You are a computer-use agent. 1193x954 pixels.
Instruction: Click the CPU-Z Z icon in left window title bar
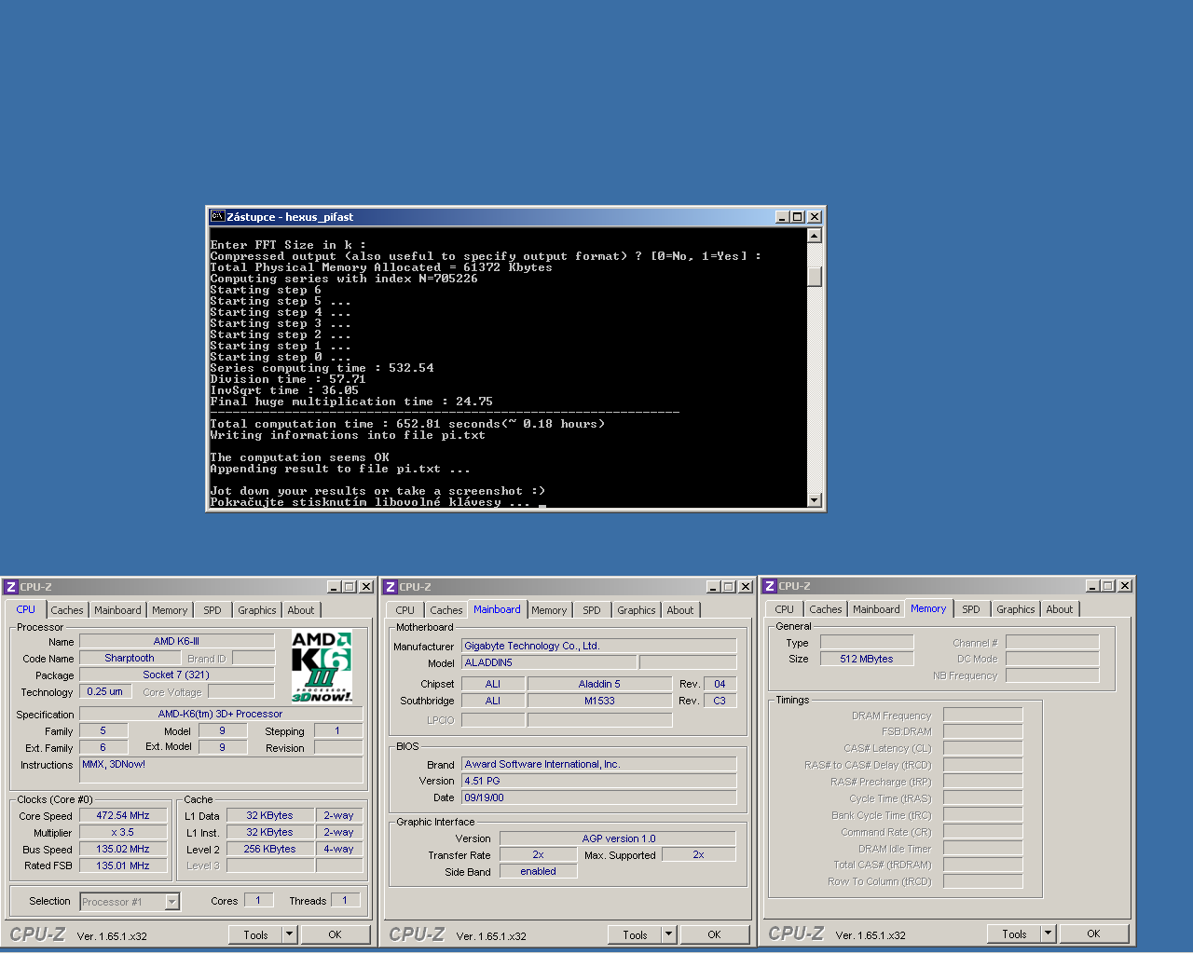(x=11, y=587)
